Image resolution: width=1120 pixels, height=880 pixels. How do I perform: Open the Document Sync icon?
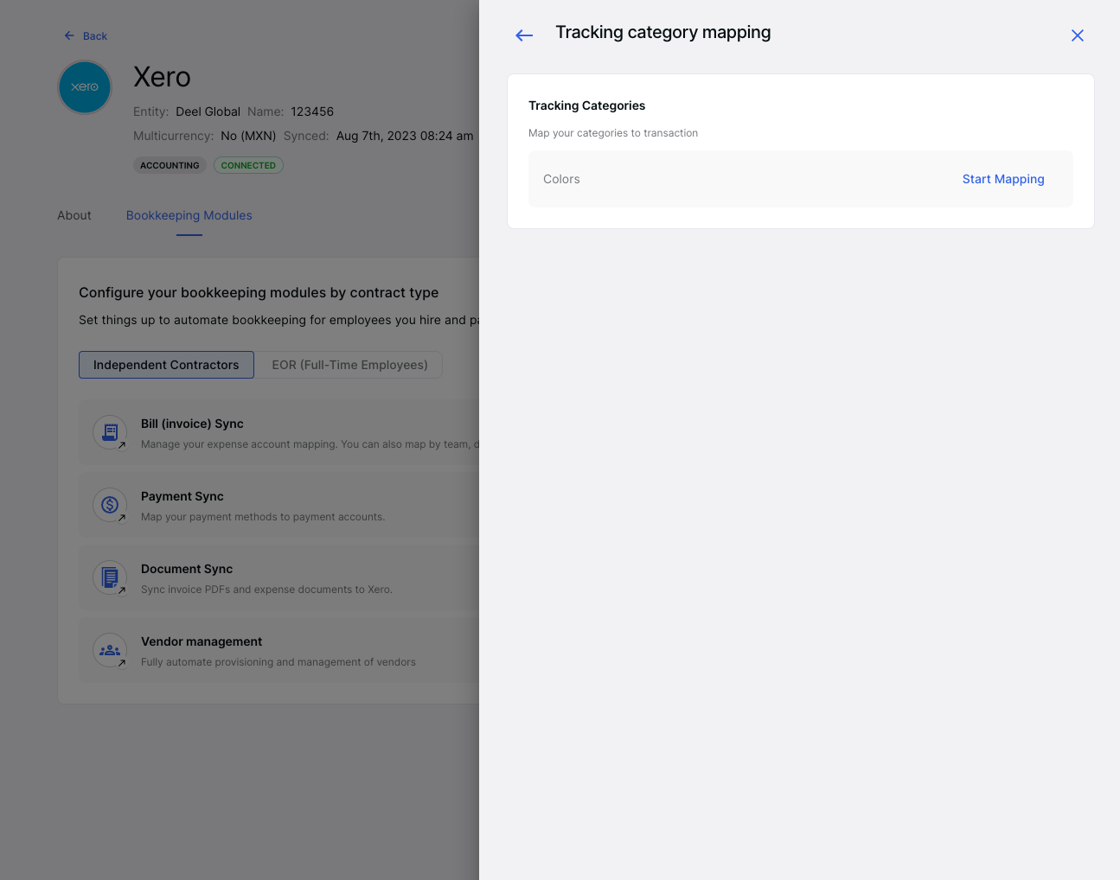tap(110, 577)
